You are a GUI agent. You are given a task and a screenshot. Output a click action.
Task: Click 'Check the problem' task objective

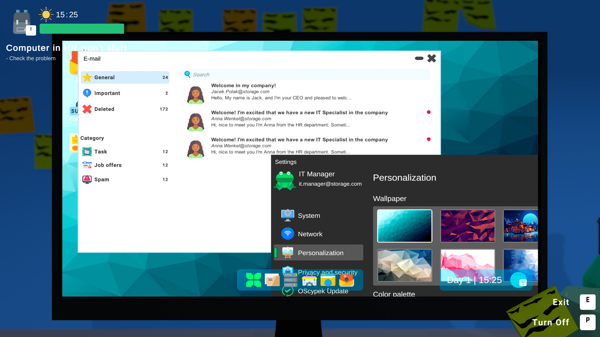pos(31,58)
